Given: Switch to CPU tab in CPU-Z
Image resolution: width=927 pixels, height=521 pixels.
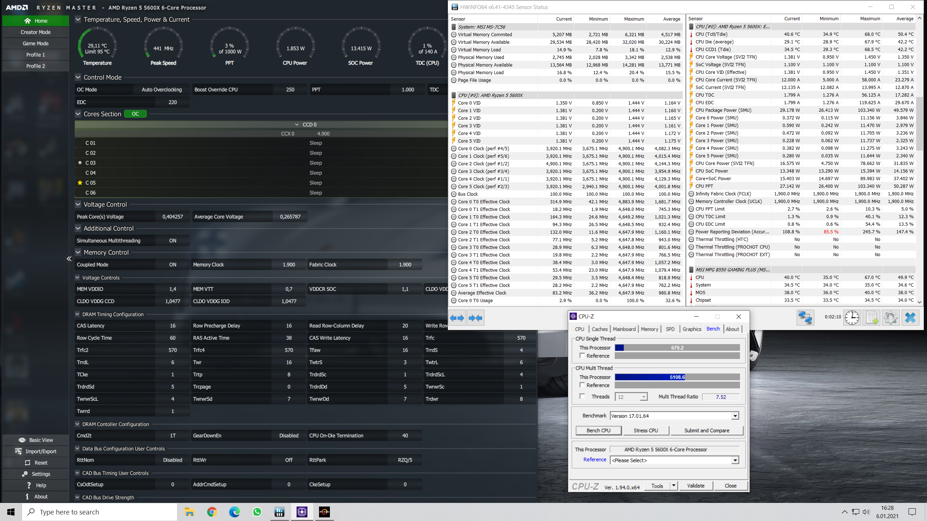Looking at the screenshot, I should pos(579,329).
